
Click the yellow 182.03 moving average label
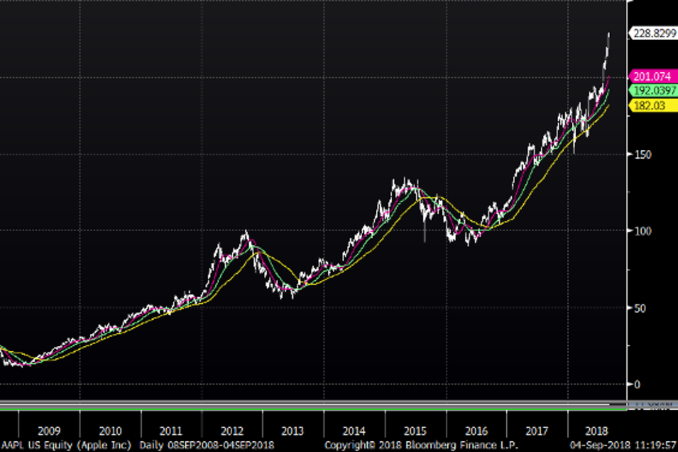(650, 105)
